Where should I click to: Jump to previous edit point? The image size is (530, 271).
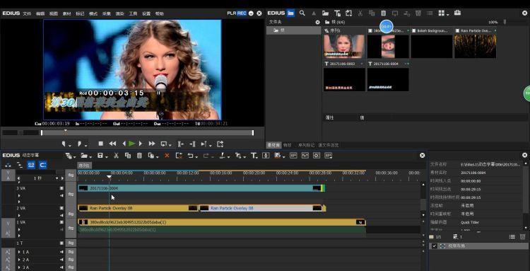(180, 144)
